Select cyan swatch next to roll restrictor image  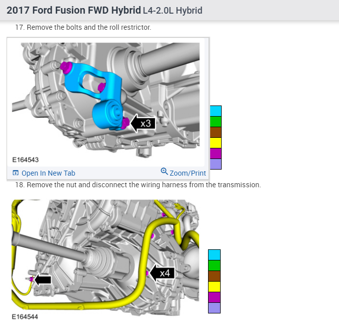pyautogui.click(x=216, y=111)
